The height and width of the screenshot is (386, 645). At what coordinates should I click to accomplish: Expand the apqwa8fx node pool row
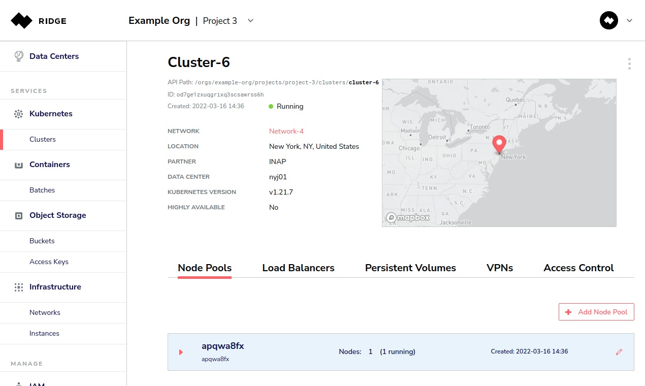tap(181, 352)
